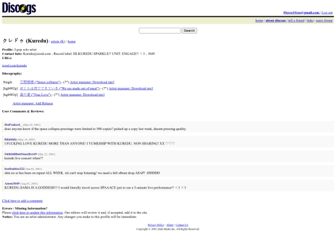Click the comment about space collapse pressings
Image resolution: width=336 pixels, height=252 pixels.
[x=95, y=129]
